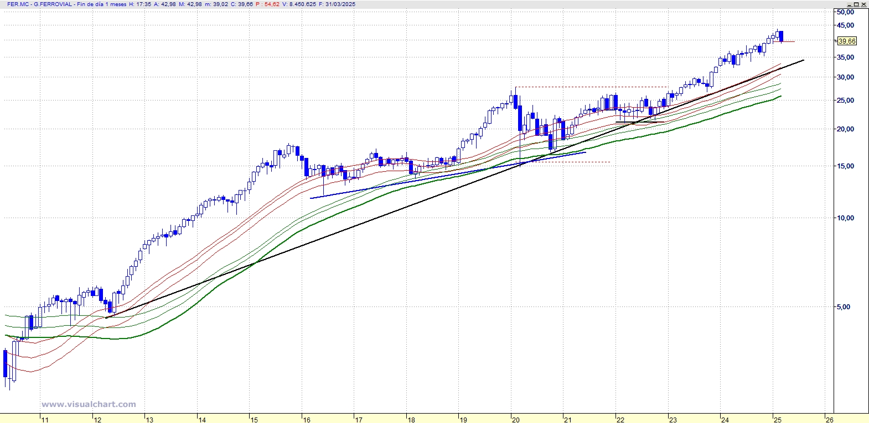Click the red 'P : 54,62' value
869x423 pixels.
[x=268, y=4]
